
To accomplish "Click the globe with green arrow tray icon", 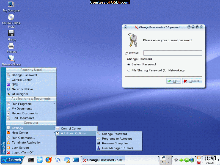I will click(192, 160).
